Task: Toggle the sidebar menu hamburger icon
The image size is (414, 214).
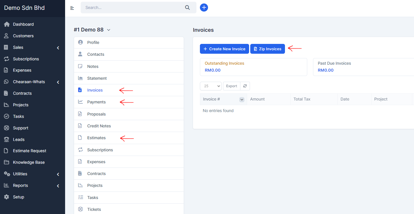Action: tap(72, 8)
